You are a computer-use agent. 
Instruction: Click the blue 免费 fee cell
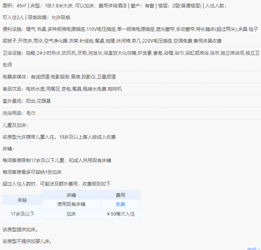click(x=121, y=204)
